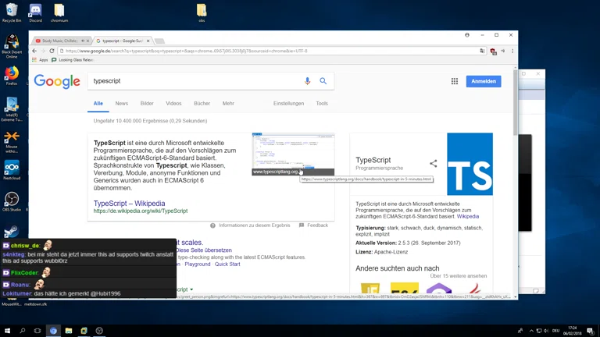Click the blue magnifier search icon
The image size is (600, 337).
[323, 81]
